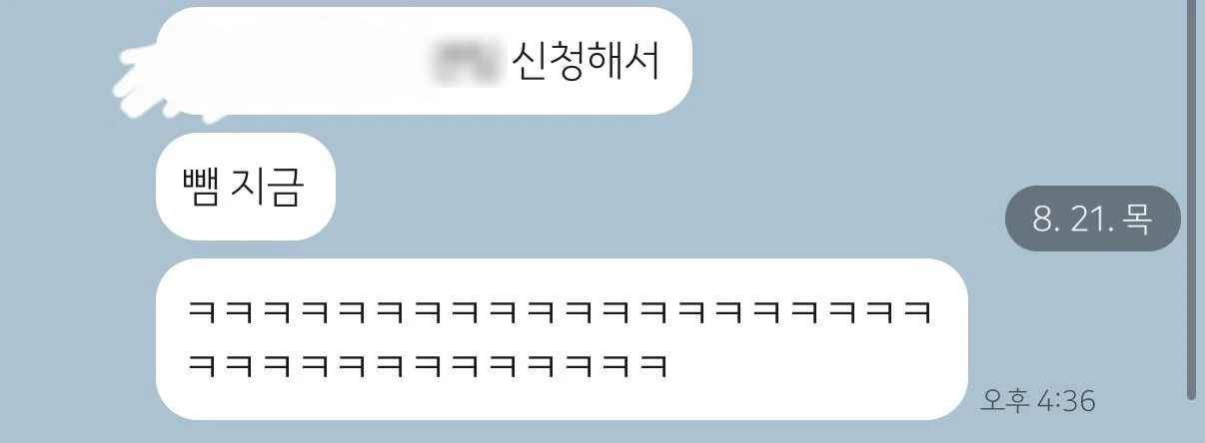Image resolution: width=1205 pixels, height=443 pixels.
Task: Select the '뺌 지금' message bubble
Action: [x=244, y=187]
